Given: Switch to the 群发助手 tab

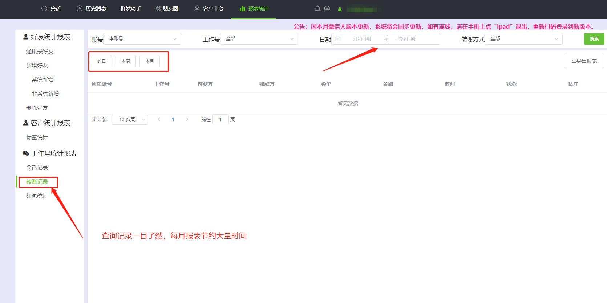Looking at the screenshot, I should click(130, 8).
